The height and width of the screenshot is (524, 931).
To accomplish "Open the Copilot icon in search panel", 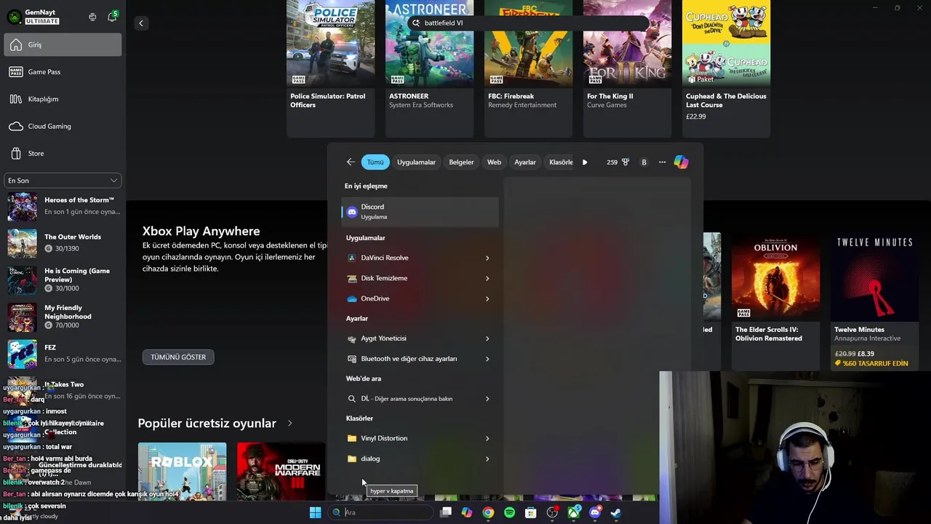I will pos(681,162).
